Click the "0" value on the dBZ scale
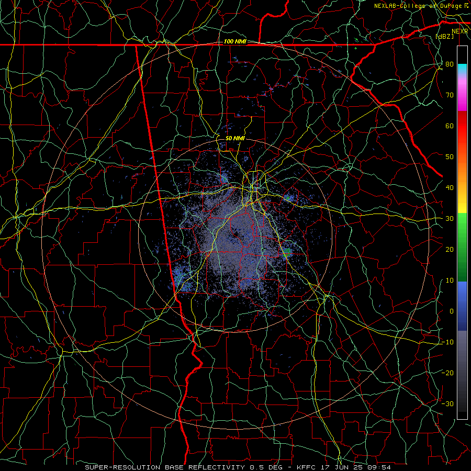Screen dimensions: 471x471 pos(452,311)
